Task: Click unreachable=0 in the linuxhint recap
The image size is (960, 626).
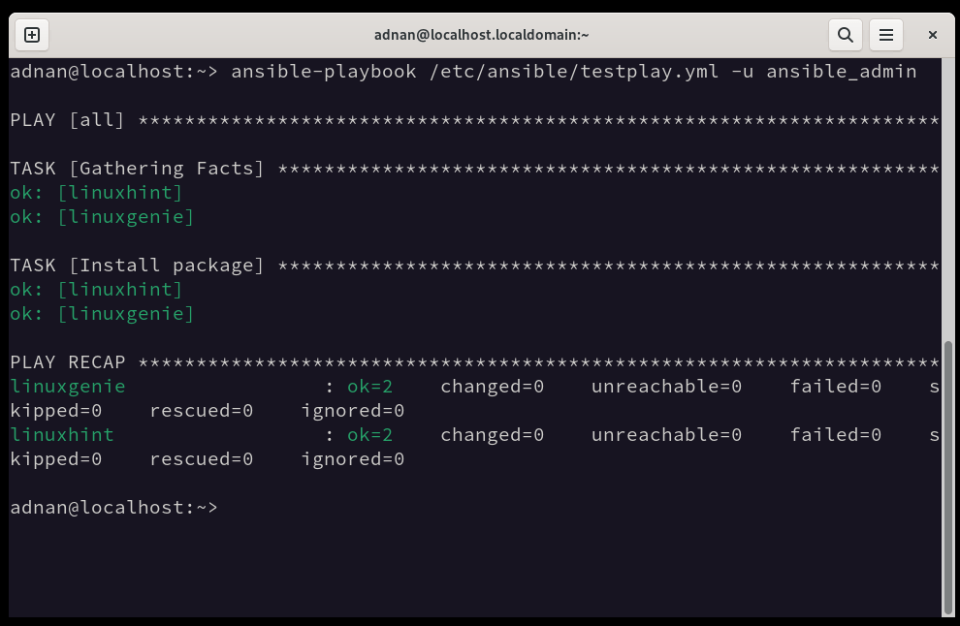Action: click(x=666, y=434)
